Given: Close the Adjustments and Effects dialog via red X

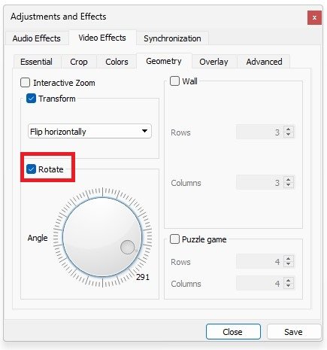Looking at the screenshot, I should (x=314, y=17).
